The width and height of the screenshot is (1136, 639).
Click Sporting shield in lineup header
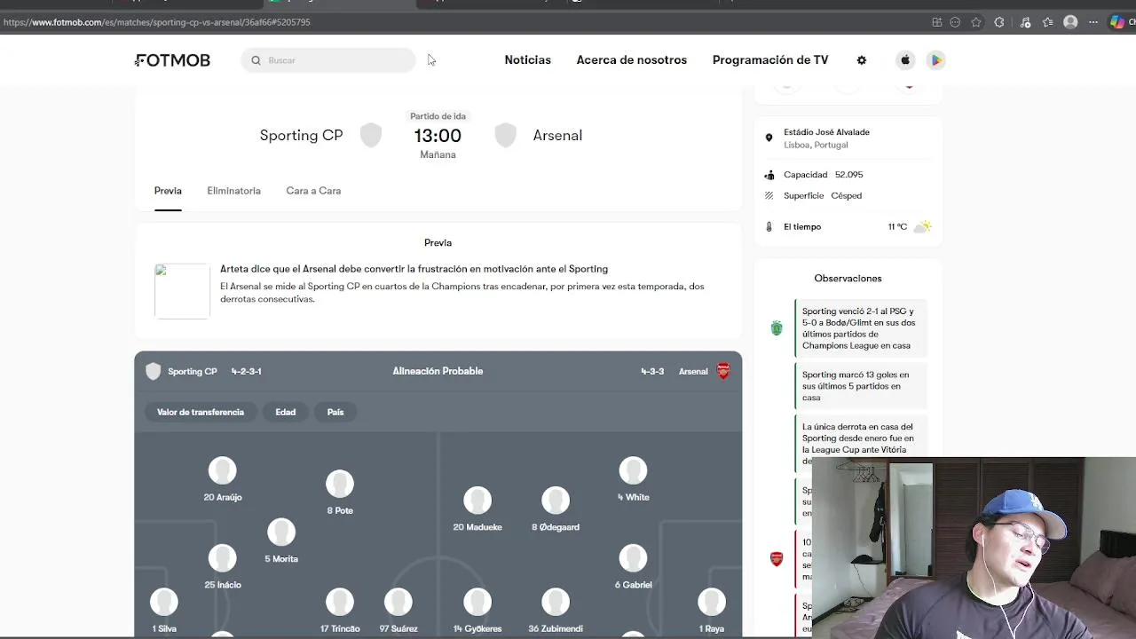tap(154, 371)
